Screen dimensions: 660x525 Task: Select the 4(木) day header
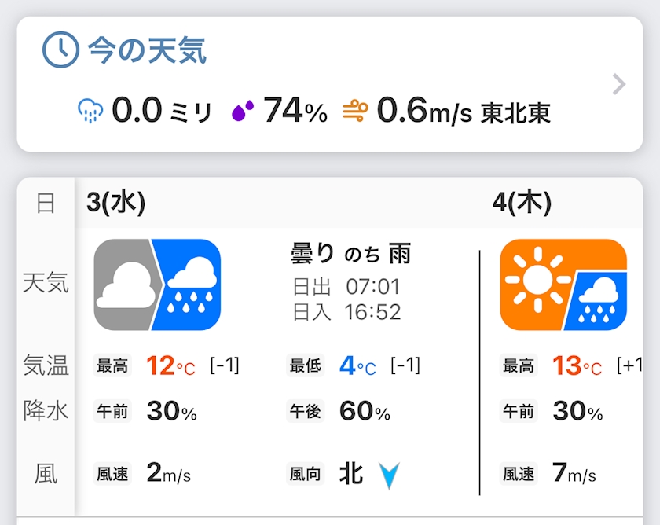coord(522,203)
